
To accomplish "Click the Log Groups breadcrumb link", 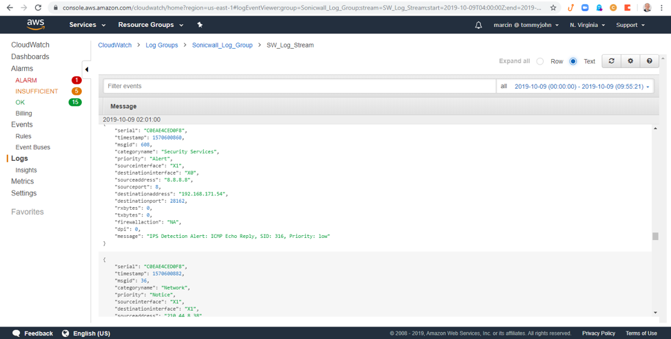I will pyautogui.click(x=161, y=45).
